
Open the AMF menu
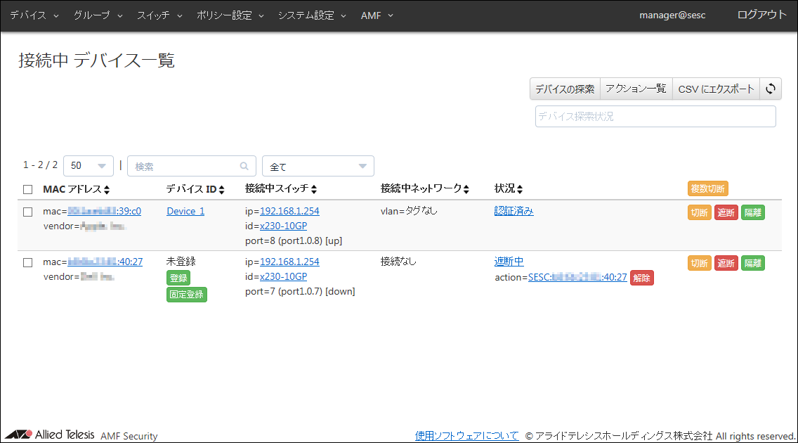click(377, 15)
